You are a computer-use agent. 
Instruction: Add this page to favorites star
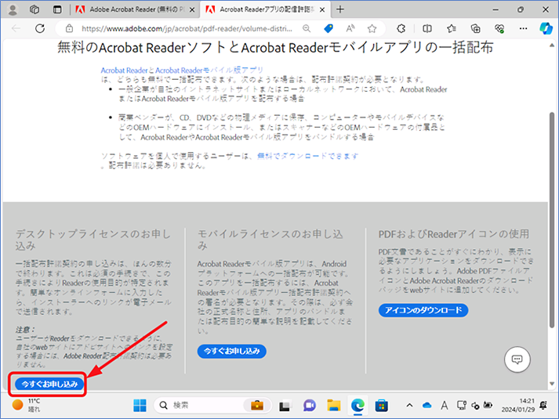pyautogui.click(x=372, y=28)
